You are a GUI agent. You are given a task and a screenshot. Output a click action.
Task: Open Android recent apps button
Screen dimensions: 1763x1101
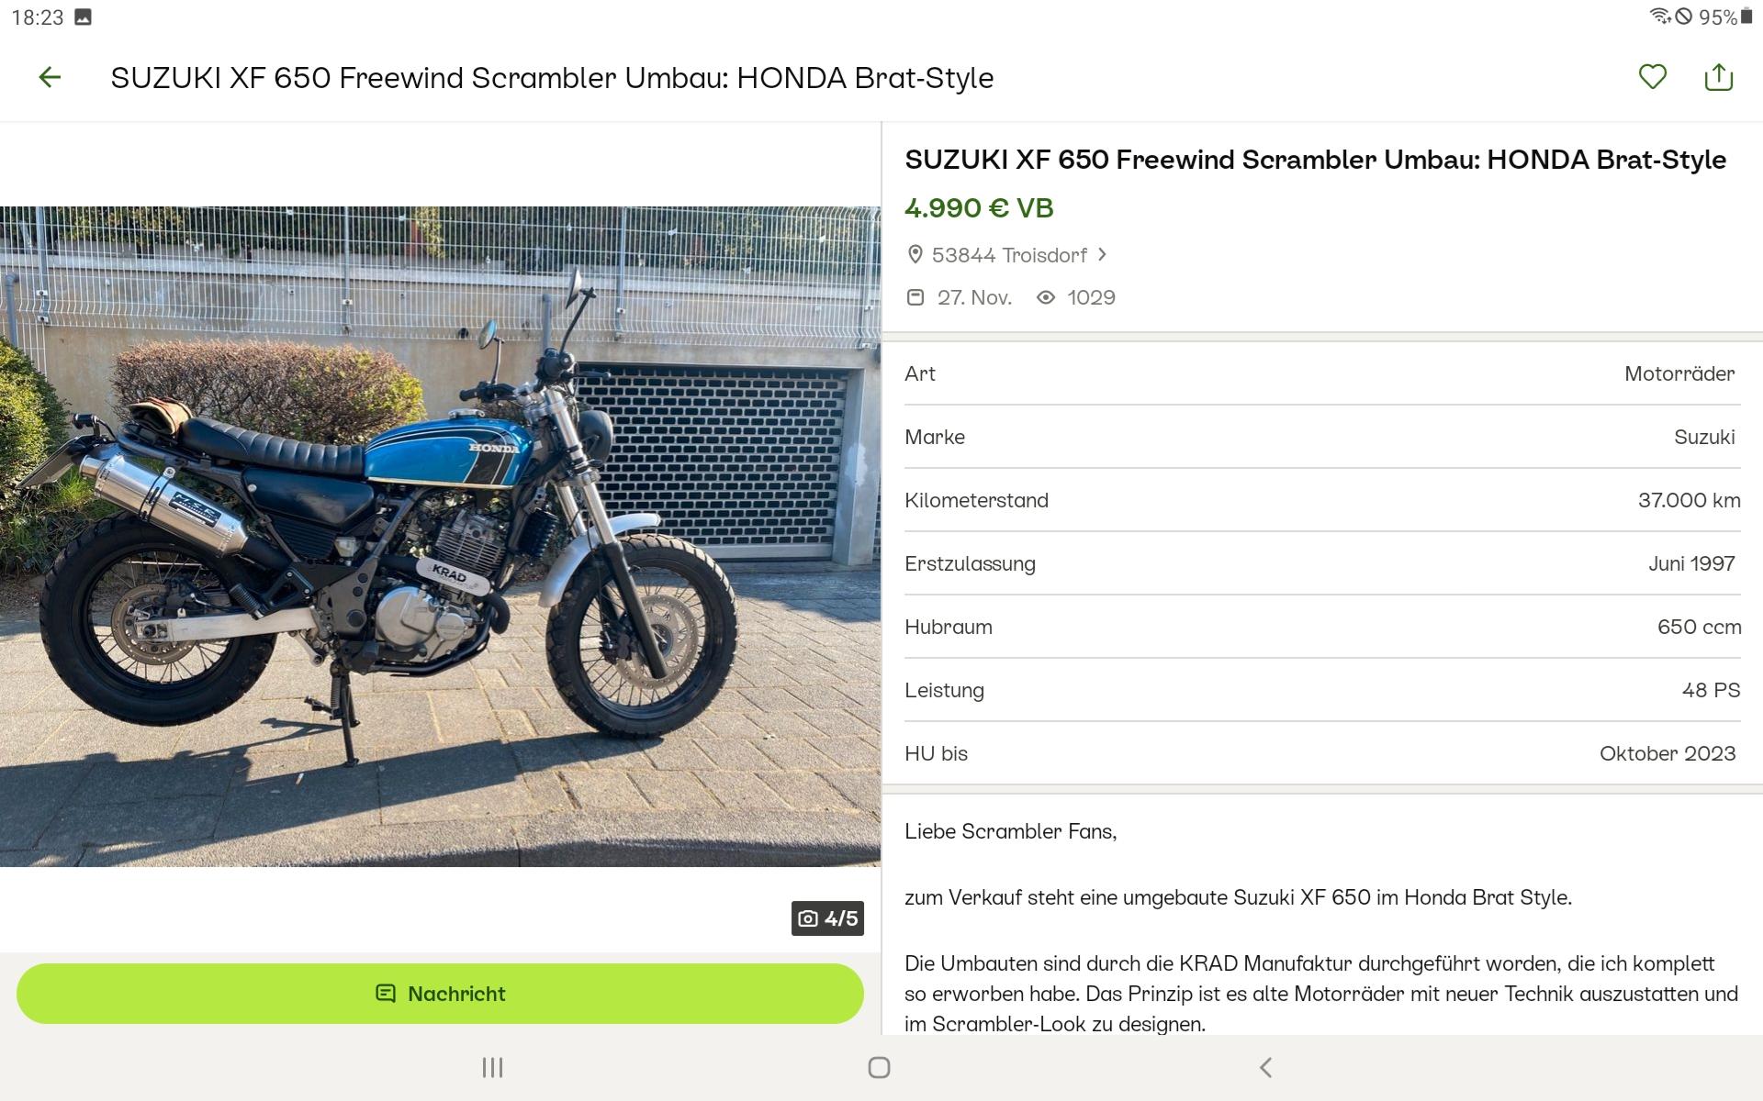pos(492,1067)
